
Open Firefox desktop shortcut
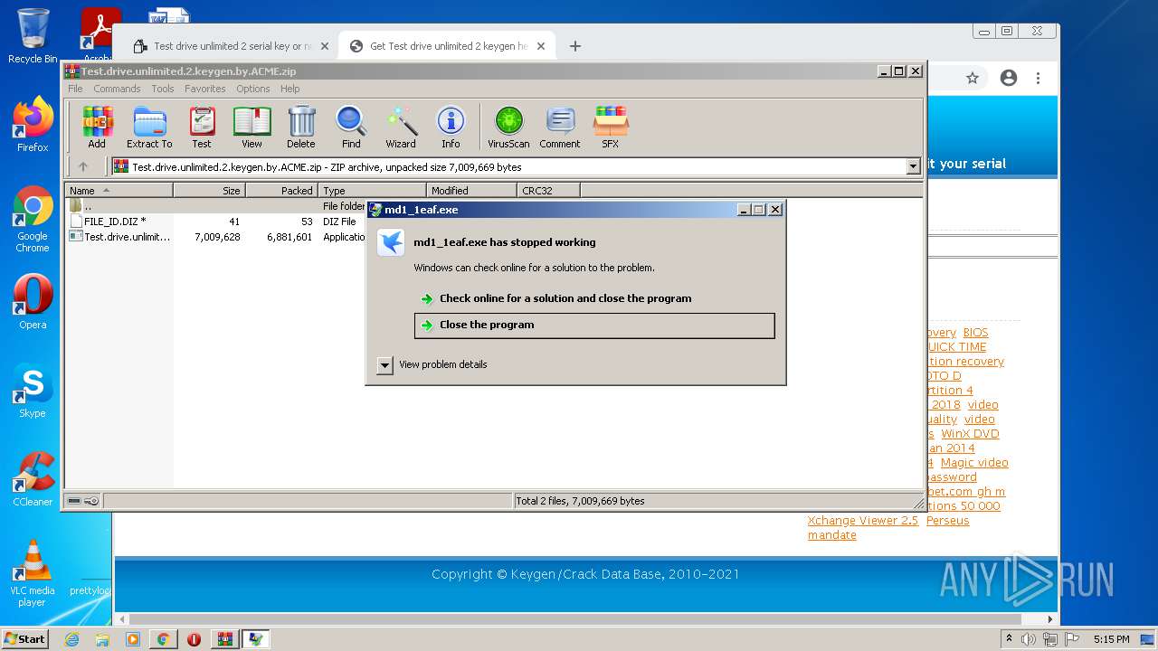[33, 125]
